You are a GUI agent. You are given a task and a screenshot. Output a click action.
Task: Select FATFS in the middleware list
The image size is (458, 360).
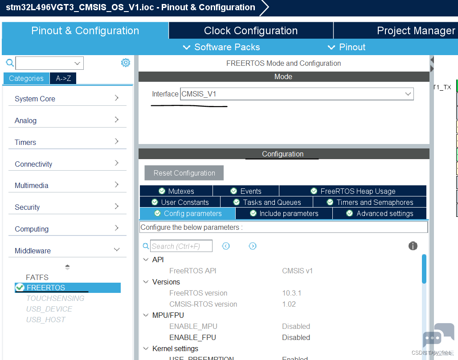(x=37, y=277)
